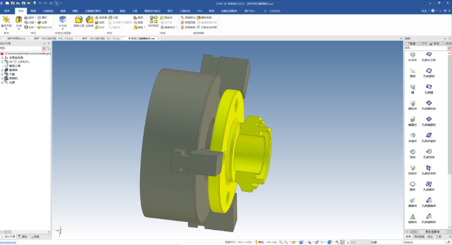Open the Mirror Feature (镜像特征) dropdown arrow
Viewport: 452px width, 245px height.
176,27
